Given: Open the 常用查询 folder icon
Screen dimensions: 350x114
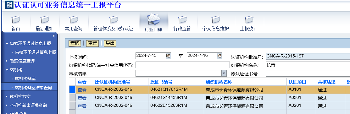Looking at the screenshot, I should pyautogui.click(x=74, y=20).
